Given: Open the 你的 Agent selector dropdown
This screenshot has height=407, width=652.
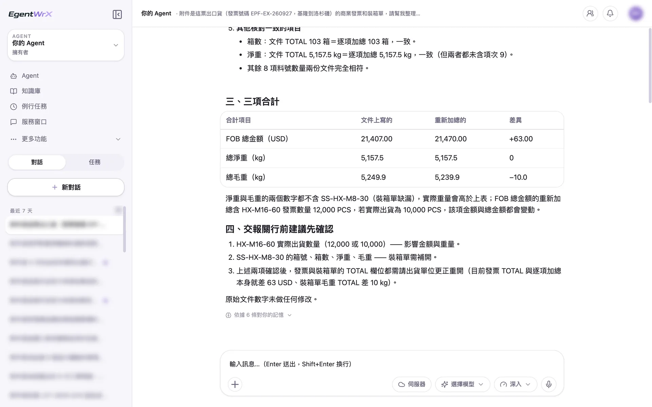Looking at the screenshot, I should (66, 45).
